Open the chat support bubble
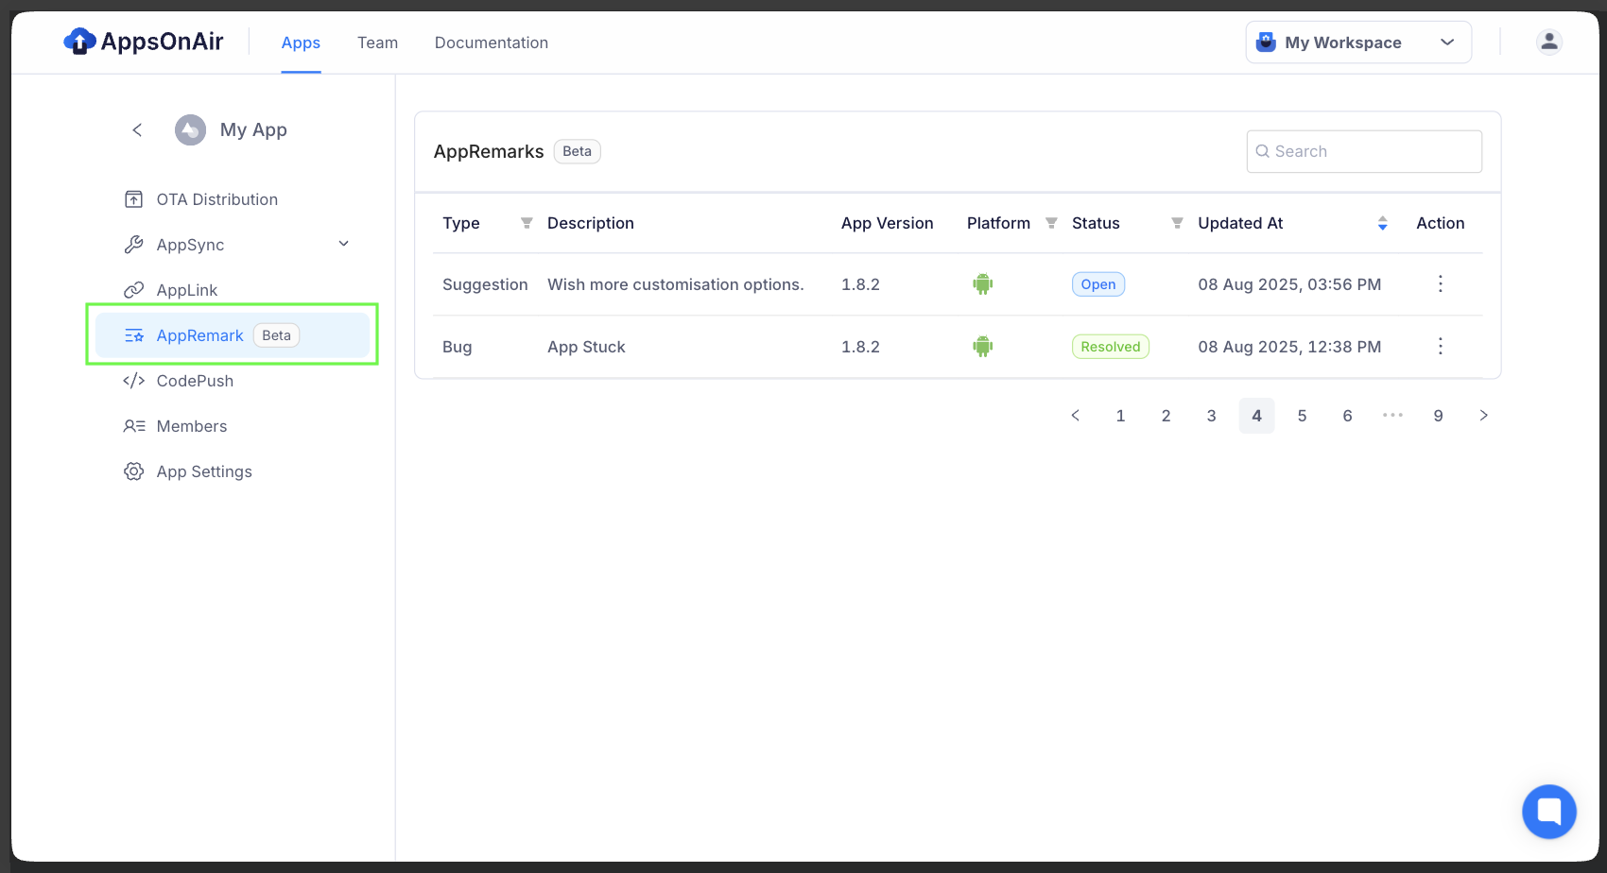The image size is (1607, 873). (x=1548, y=811)
